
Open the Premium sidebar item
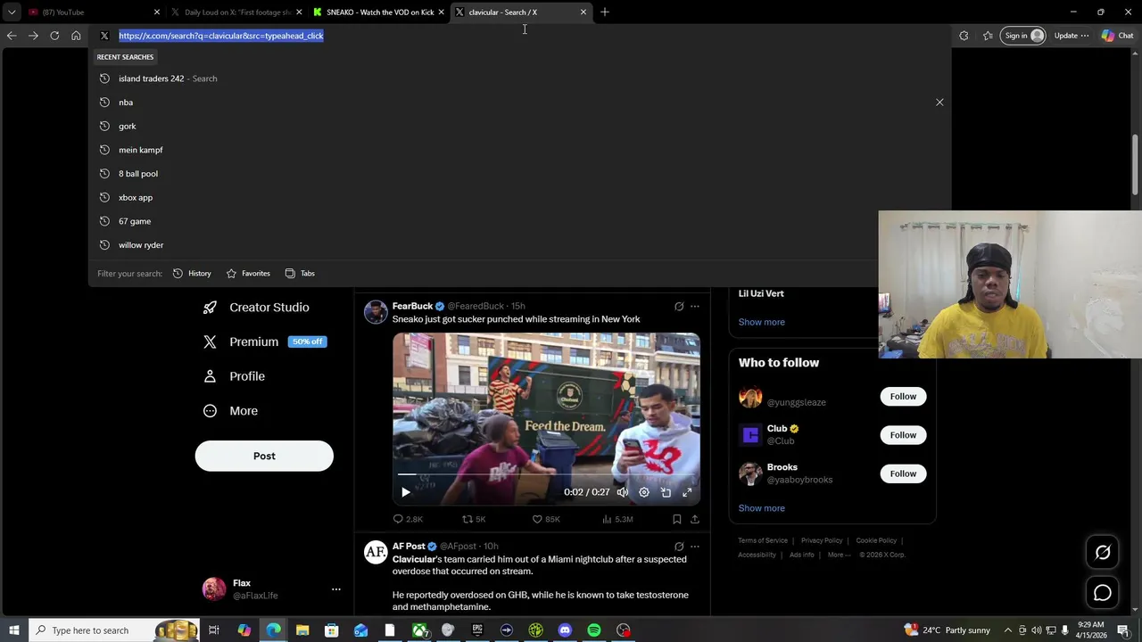[265, 342]
